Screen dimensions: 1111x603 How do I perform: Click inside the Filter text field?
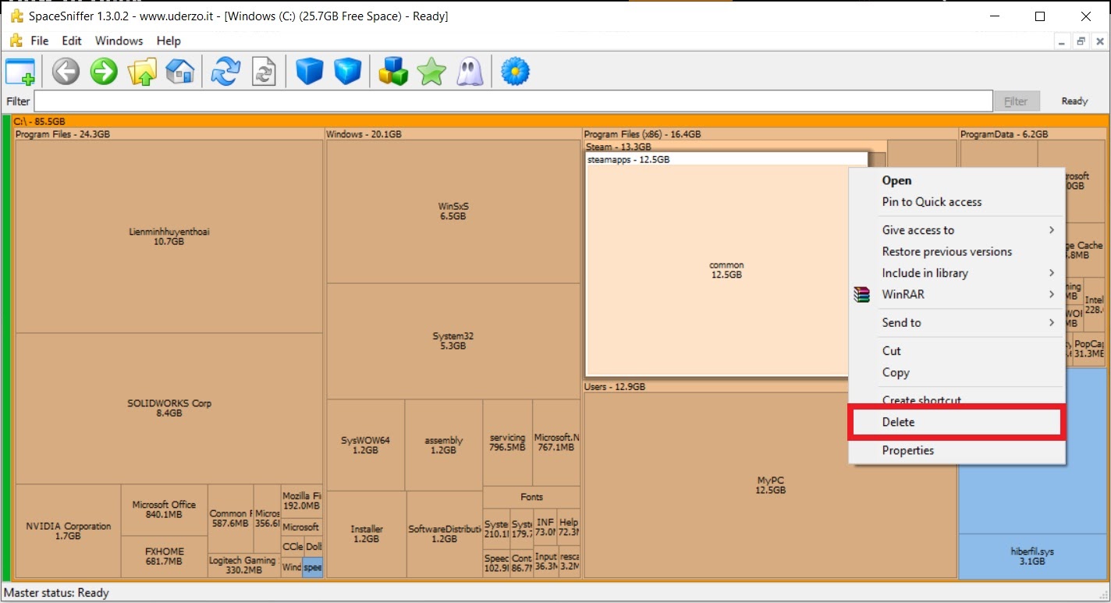[x=513, y=101]
